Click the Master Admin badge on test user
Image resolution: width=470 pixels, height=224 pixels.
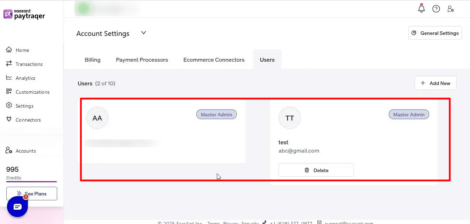click(409, 114)
